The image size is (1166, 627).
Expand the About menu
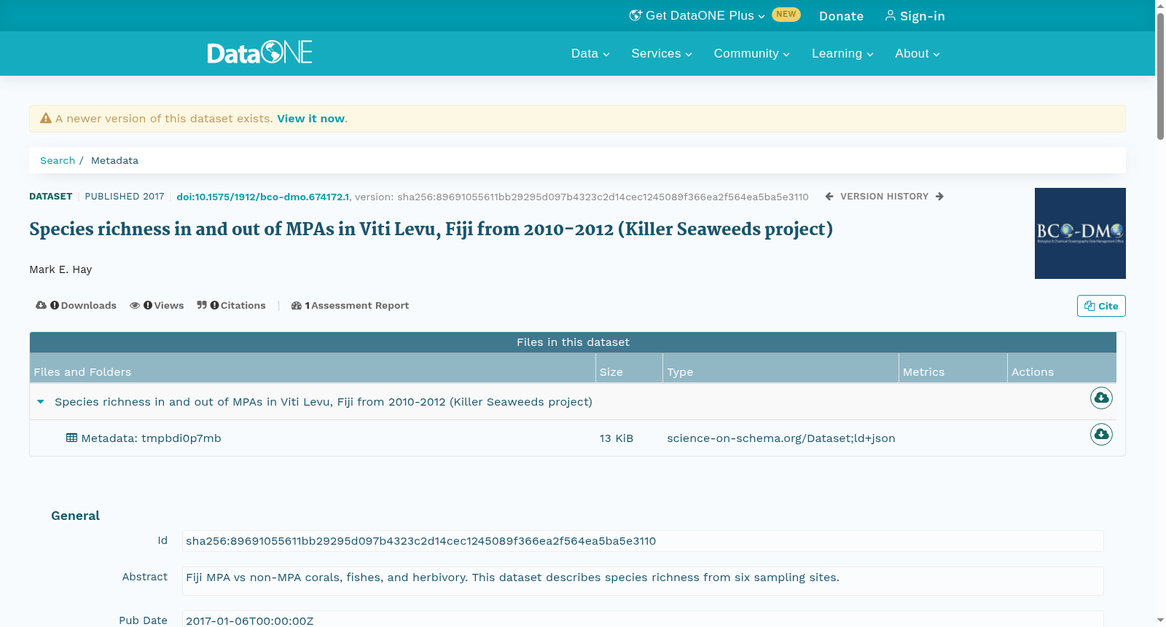[917, 53]
